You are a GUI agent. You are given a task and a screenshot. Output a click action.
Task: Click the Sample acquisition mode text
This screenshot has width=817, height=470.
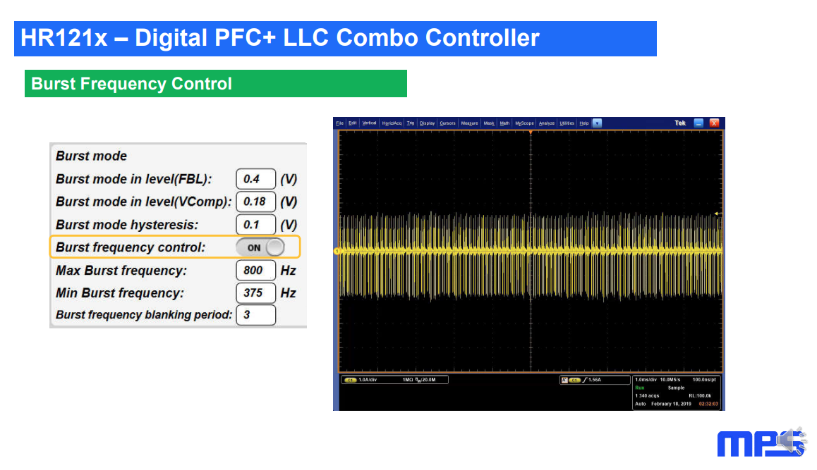point(677,388)
